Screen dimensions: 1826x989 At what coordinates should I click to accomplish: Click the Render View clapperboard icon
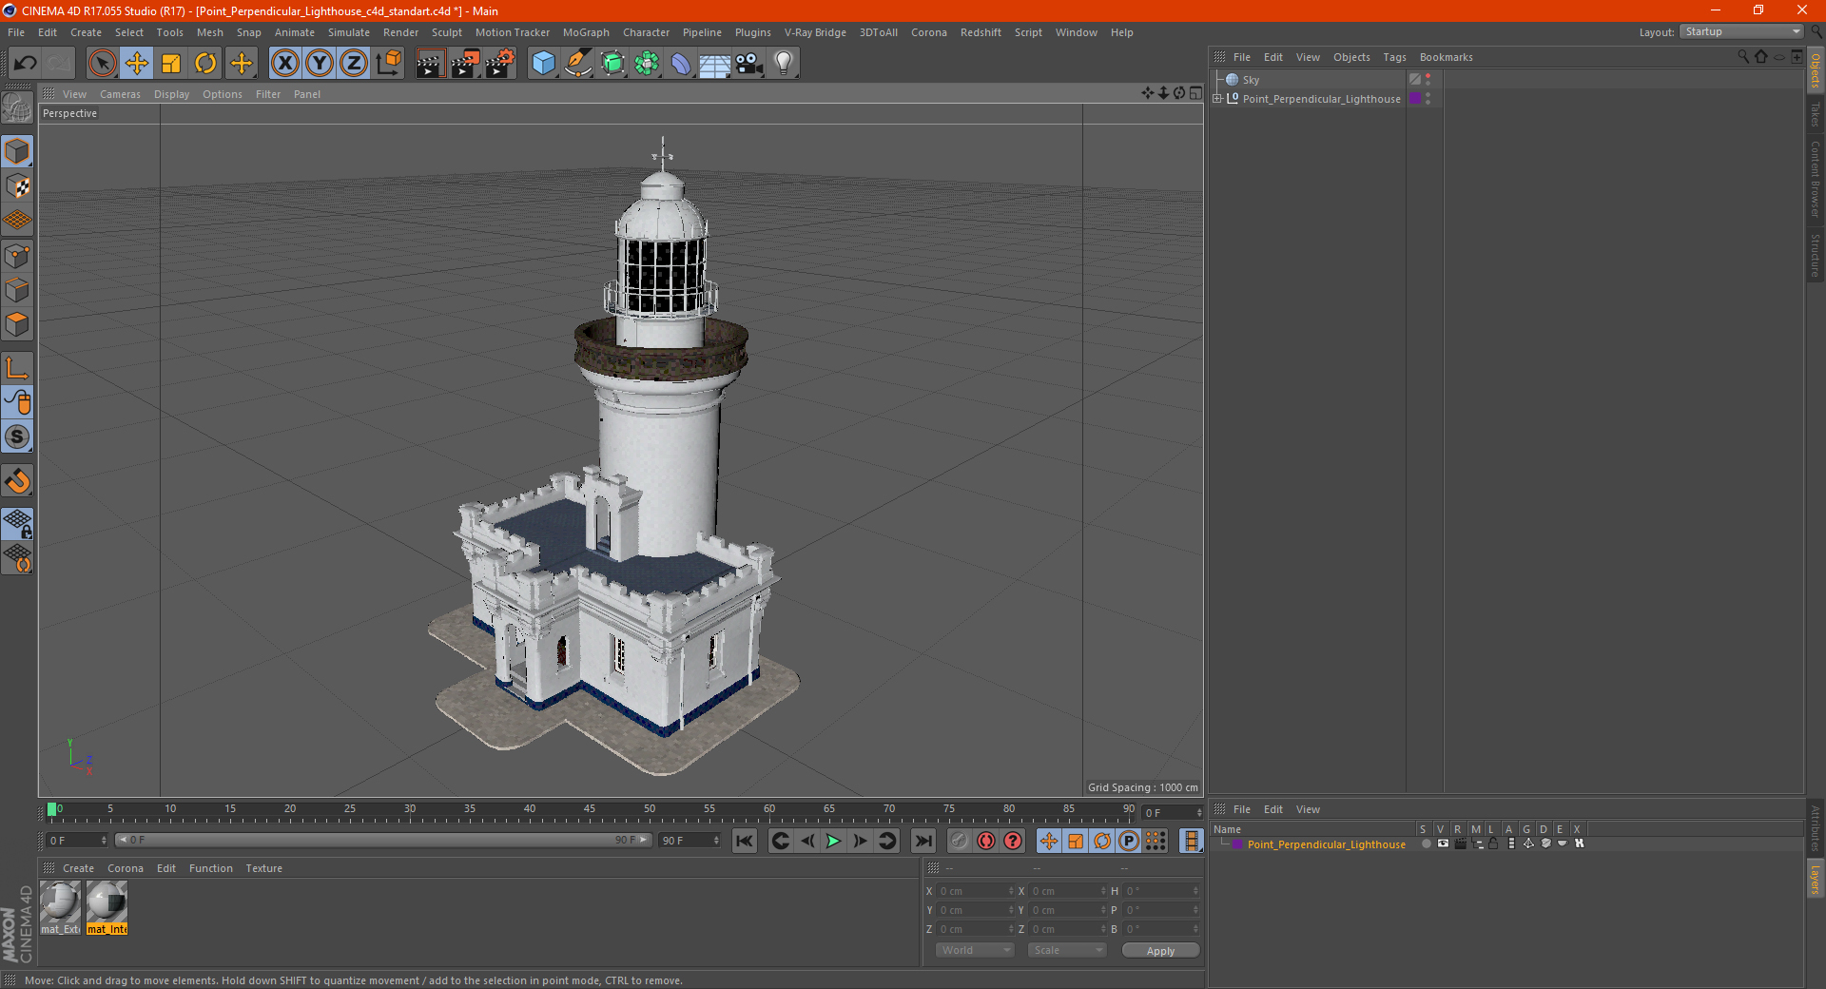[x=430, y=64]
